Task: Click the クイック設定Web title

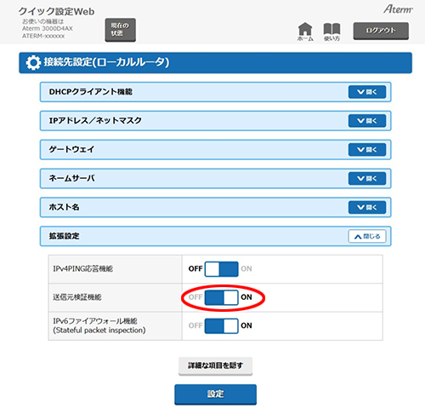Action: click(x=57, y=12)
